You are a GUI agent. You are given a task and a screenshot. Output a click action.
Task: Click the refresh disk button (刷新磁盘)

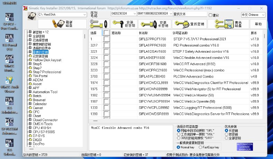coord(62,24)
